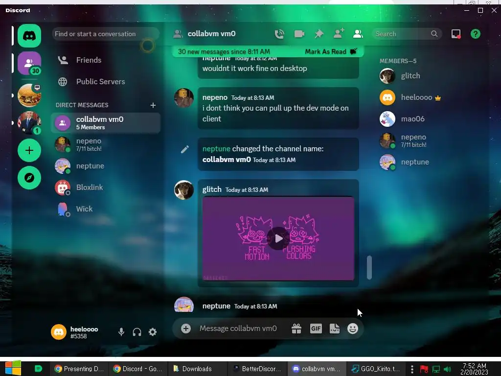The image size is (501, 376).
Task: Toggle the member list icon
Action: click(358, 34)
